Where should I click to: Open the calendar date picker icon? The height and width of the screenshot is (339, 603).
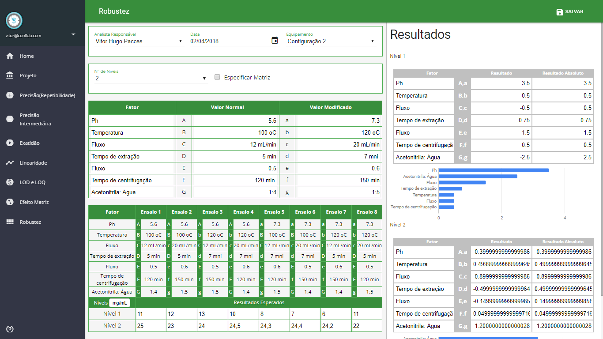(x=275, y=41)
